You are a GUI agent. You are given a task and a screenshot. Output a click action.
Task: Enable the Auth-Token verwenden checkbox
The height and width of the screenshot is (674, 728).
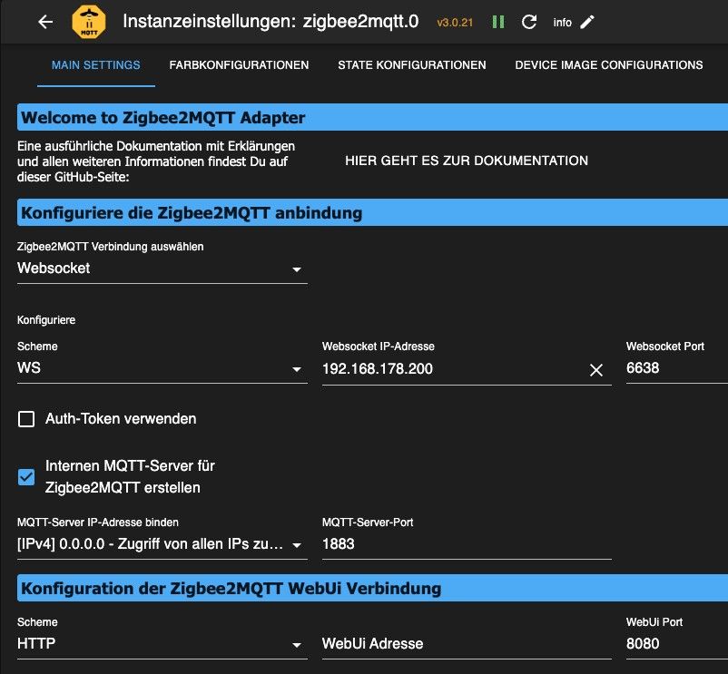[26, 419]
